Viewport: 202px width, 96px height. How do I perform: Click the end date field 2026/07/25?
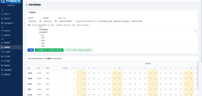(50, 21)
